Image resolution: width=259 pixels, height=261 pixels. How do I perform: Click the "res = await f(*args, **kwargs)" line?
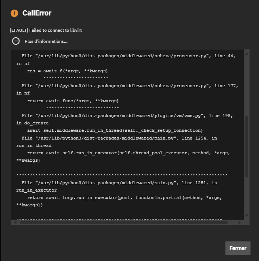coord(68,71)
